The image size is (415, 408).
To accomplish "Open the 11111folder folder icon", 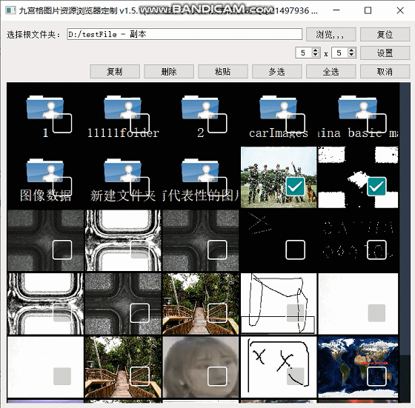I will click(122, 107).
